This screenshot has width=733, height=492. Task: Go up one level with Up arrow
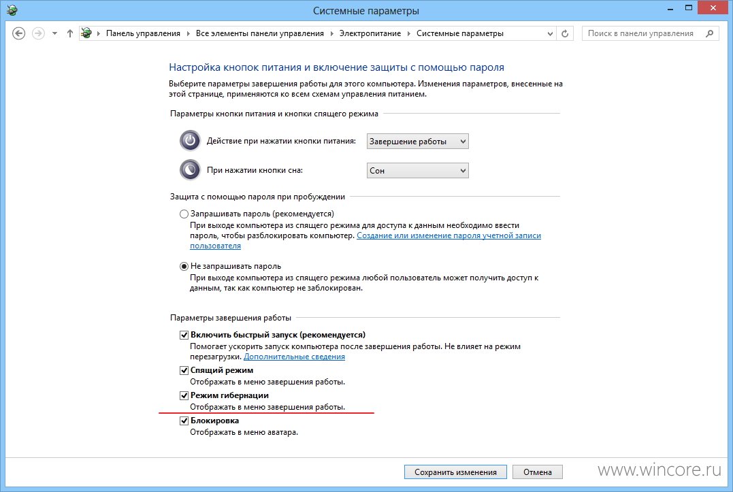pyautogui.click(x=69, y=33)
